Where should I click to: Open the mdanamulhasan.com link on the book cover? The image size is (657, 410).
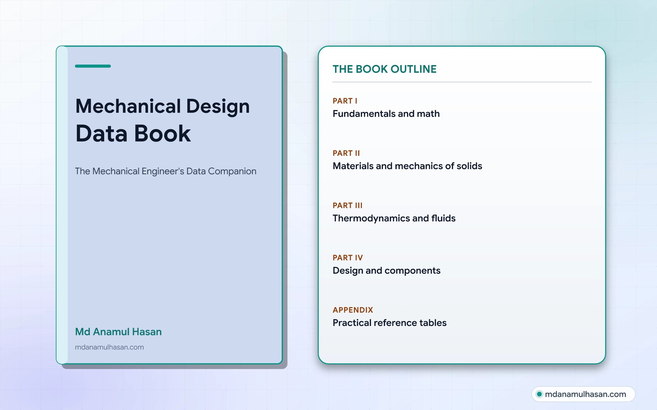109,347
